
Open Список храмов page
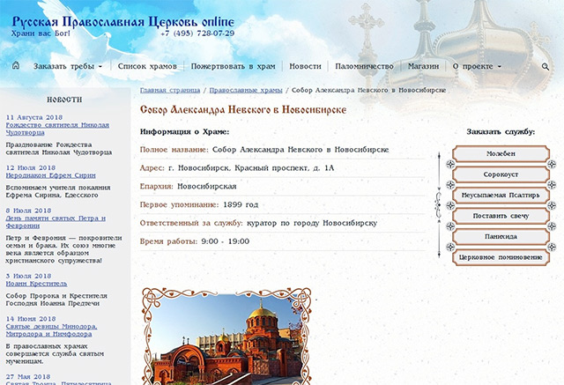pyautogui.click(x=147, y=66)
